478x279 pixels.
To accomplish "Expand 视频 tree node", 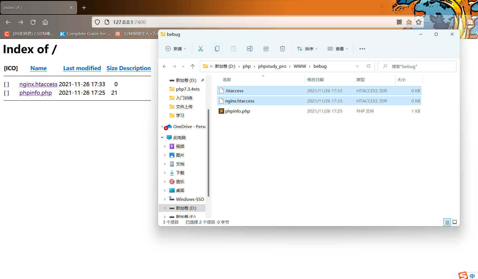I will pos(165,146).
